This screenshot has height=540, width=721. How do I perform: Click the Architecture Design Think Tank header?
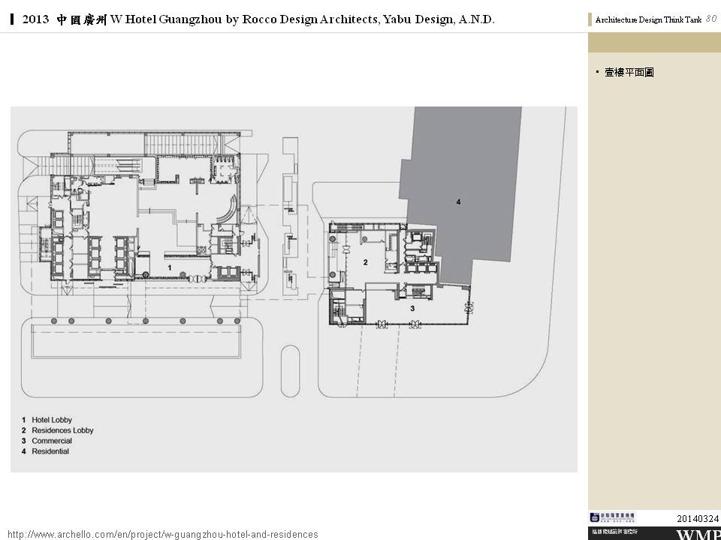point(647,20)
